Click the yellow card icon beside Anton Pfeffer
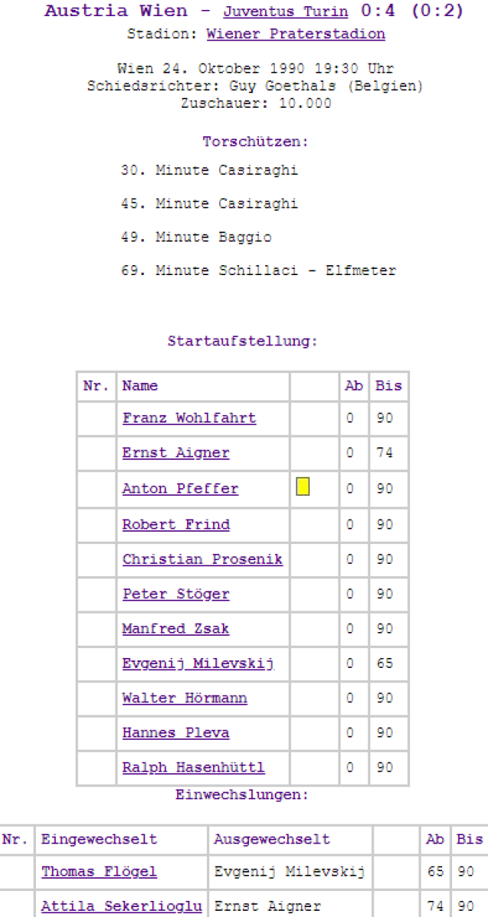The image size is (488, 917). [302, 487]
